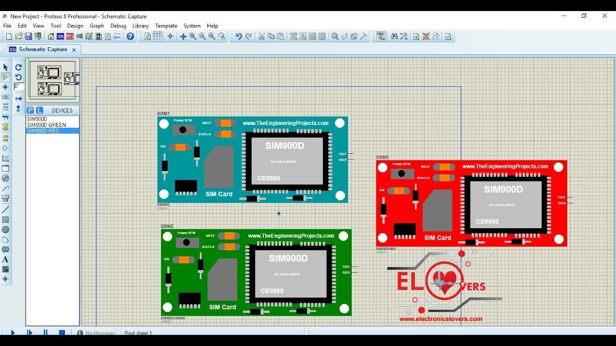This screenshot has height=346, width=616.
Task: Center the view with the pan arrows icon
Action: [183, 37]
